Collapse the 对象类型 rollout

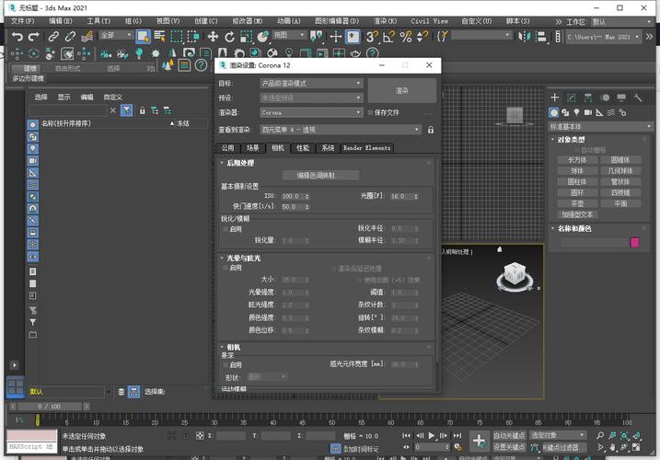point(571,139)
